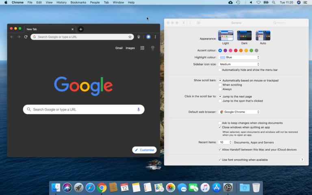Open the Google apps grid

click(142, 48)
